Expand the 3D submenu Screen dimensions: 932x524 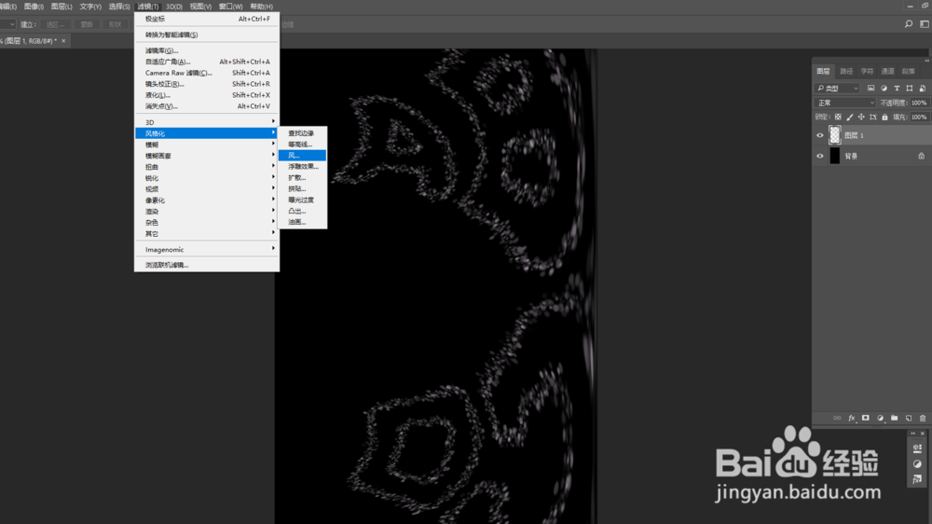point(207,122)
